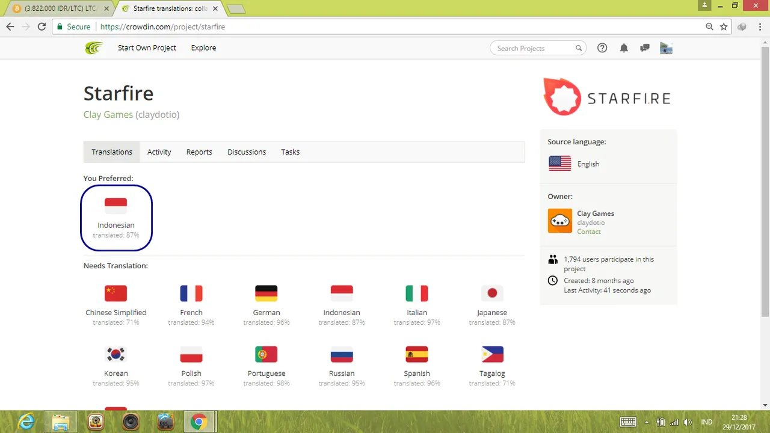The image size is (770, 433).
Task: Click the English source language label
Action: pyautogui.click(x=588, y=164)
